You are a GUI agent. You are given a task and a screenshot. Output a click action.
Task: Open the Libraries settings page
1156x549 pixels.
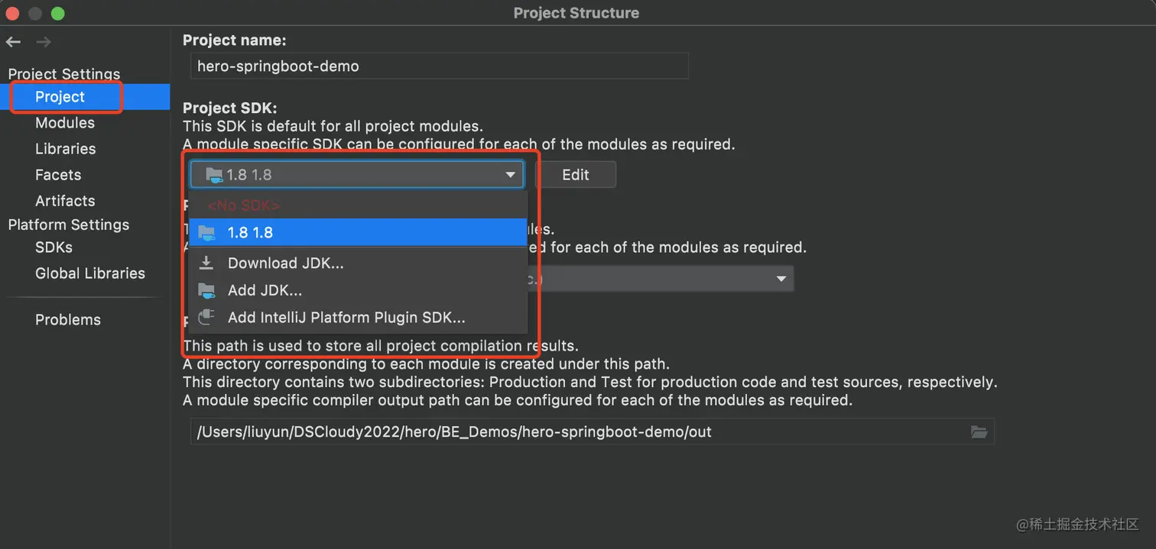(x=66, y=149)
